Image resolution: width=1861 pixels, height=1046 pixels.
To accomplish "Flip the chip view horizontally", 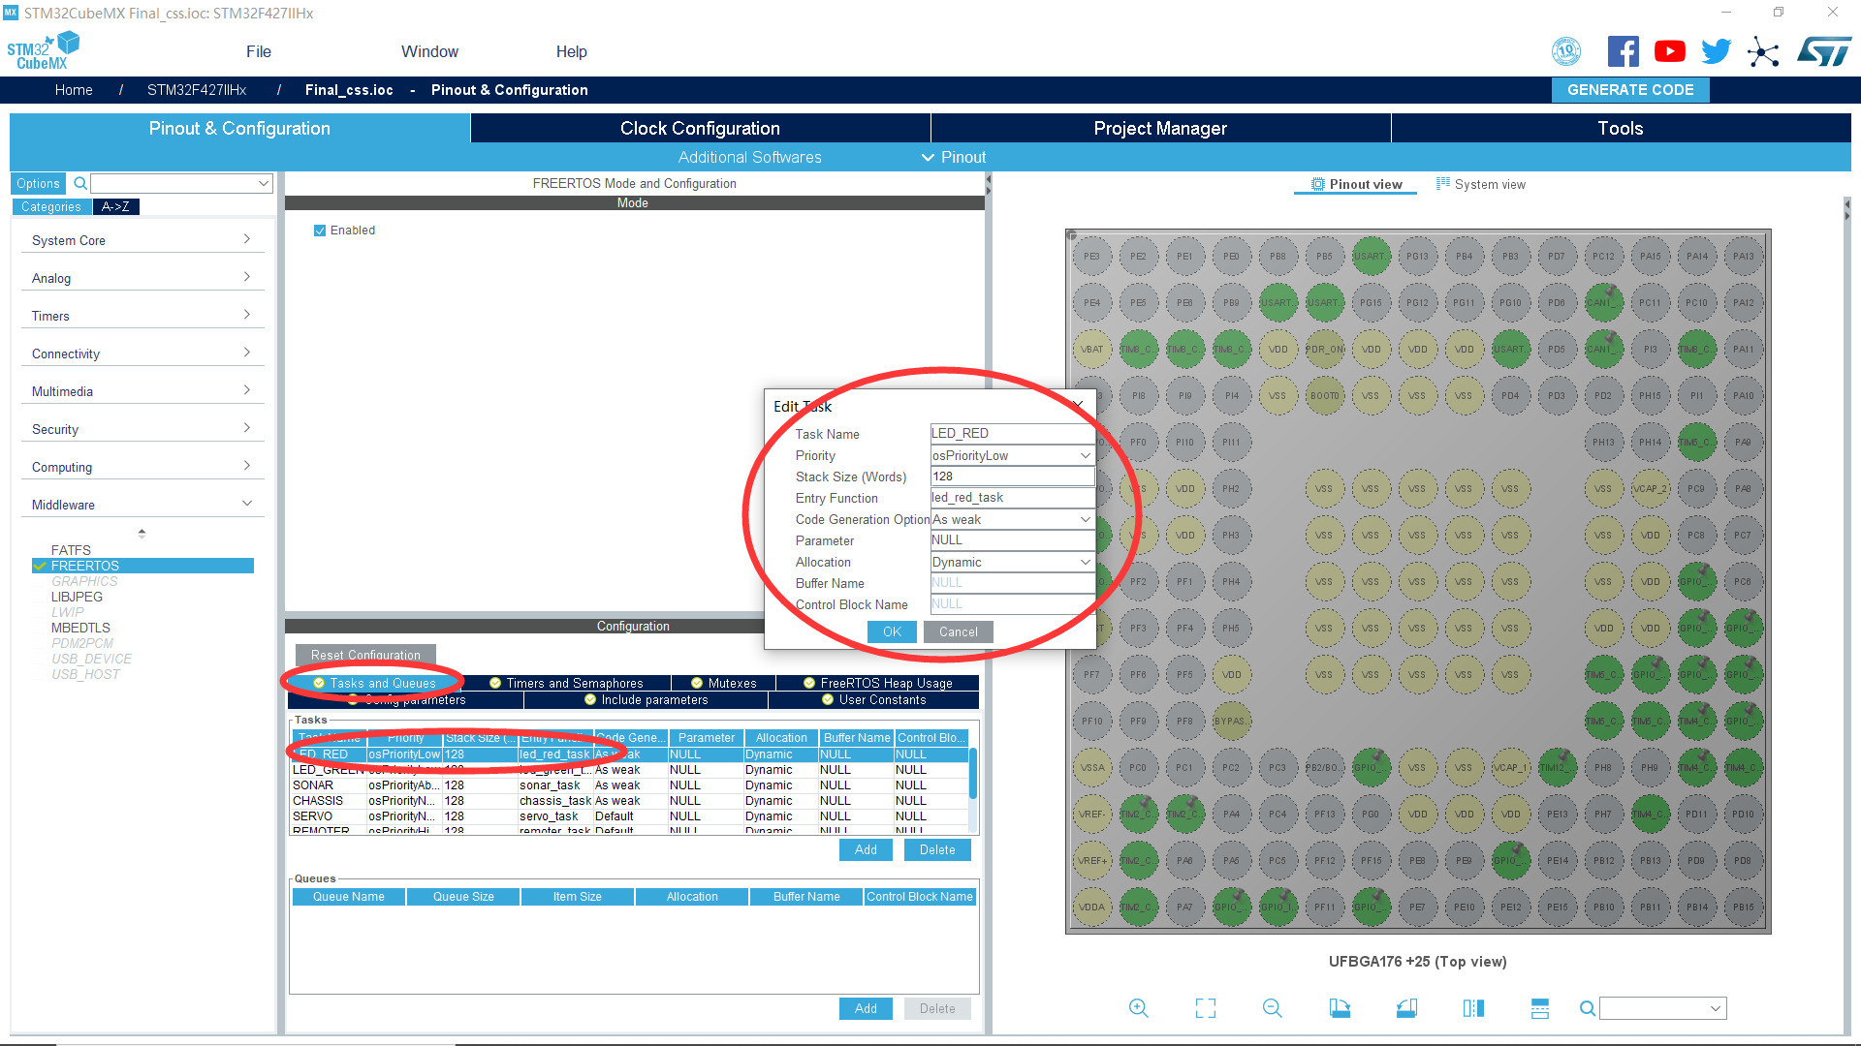I will [1473, 1008].
